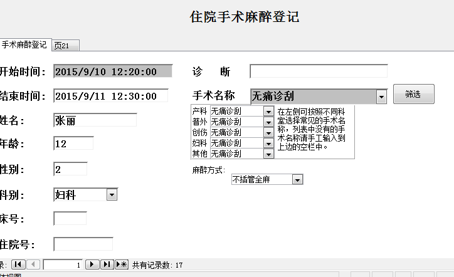Expand the 科别 department dropdown
The height and width of the screenshot is (277, 454).
point(112,195)
